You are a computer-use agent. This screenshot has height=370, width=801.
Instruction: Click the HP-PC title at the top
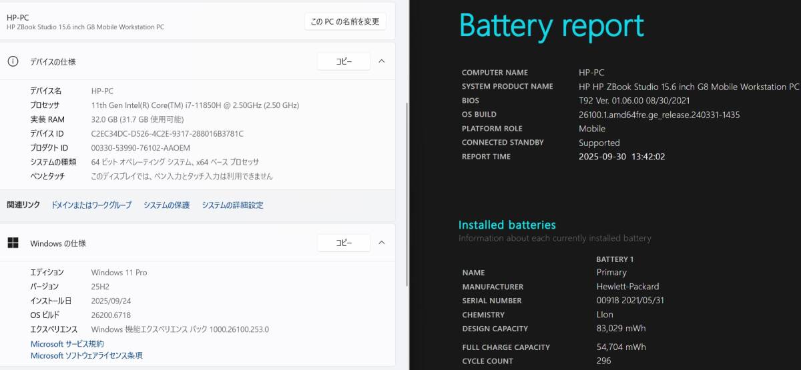(x=18, y=17)
